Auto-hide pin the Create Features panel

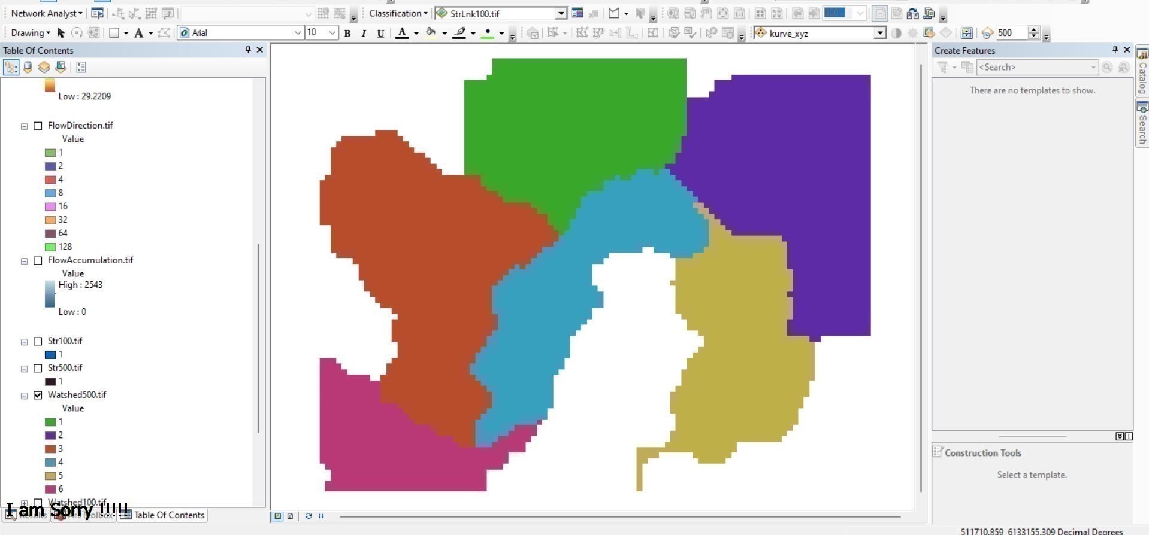[1115, 50]
